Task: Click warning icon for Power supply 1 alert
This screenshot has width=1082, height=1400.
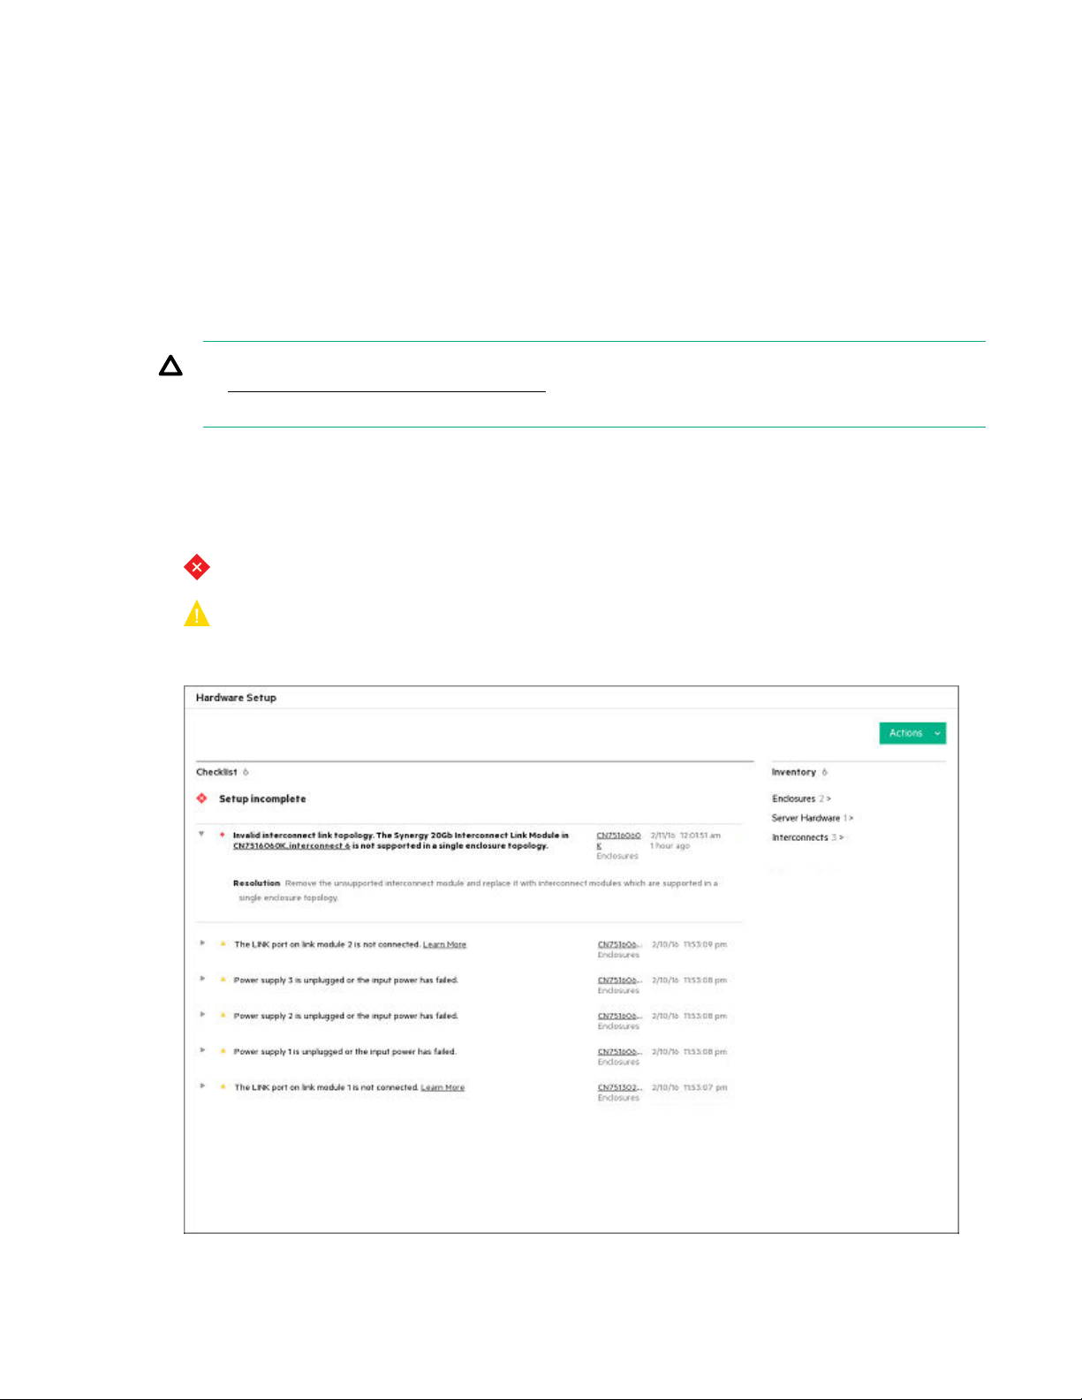Action: coord(223,1051)
